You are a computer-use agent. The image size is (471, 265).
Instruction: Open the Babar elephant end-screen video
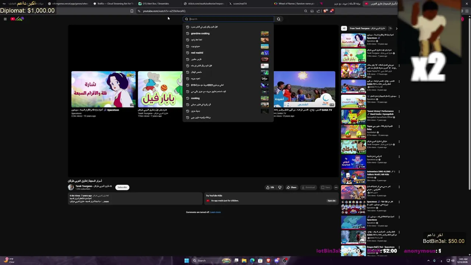pos(160,89)
